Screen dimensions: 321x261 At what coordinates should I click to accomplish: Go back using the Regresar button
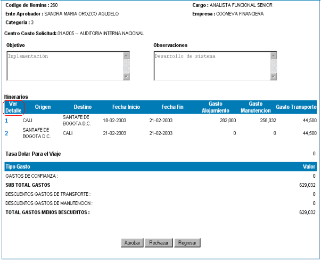(x=187, y=242)
